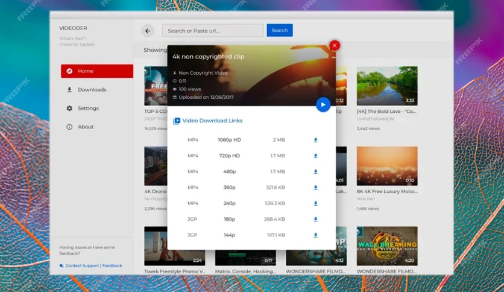The image size is (504, 292).
Task: Open the Home sidebar item
Action: [97, 71]
